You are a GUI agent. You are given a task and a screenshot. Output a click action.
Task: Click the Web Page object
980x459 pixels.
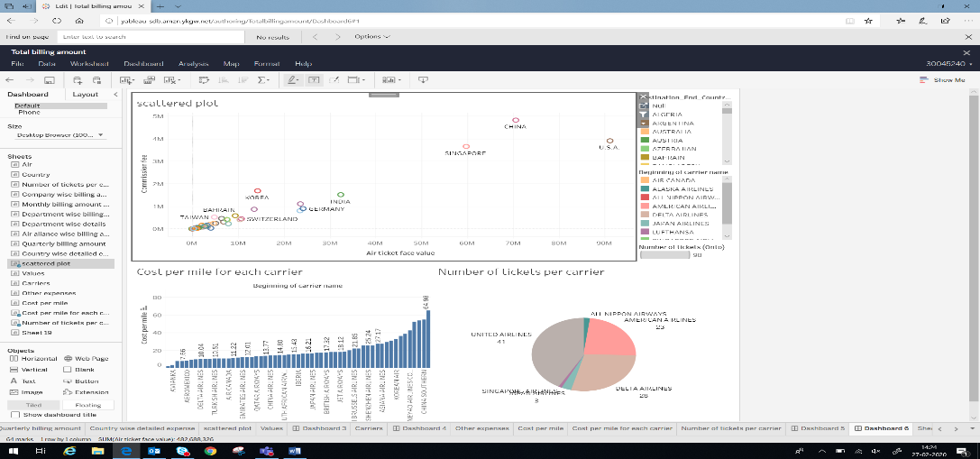(87, 359)
